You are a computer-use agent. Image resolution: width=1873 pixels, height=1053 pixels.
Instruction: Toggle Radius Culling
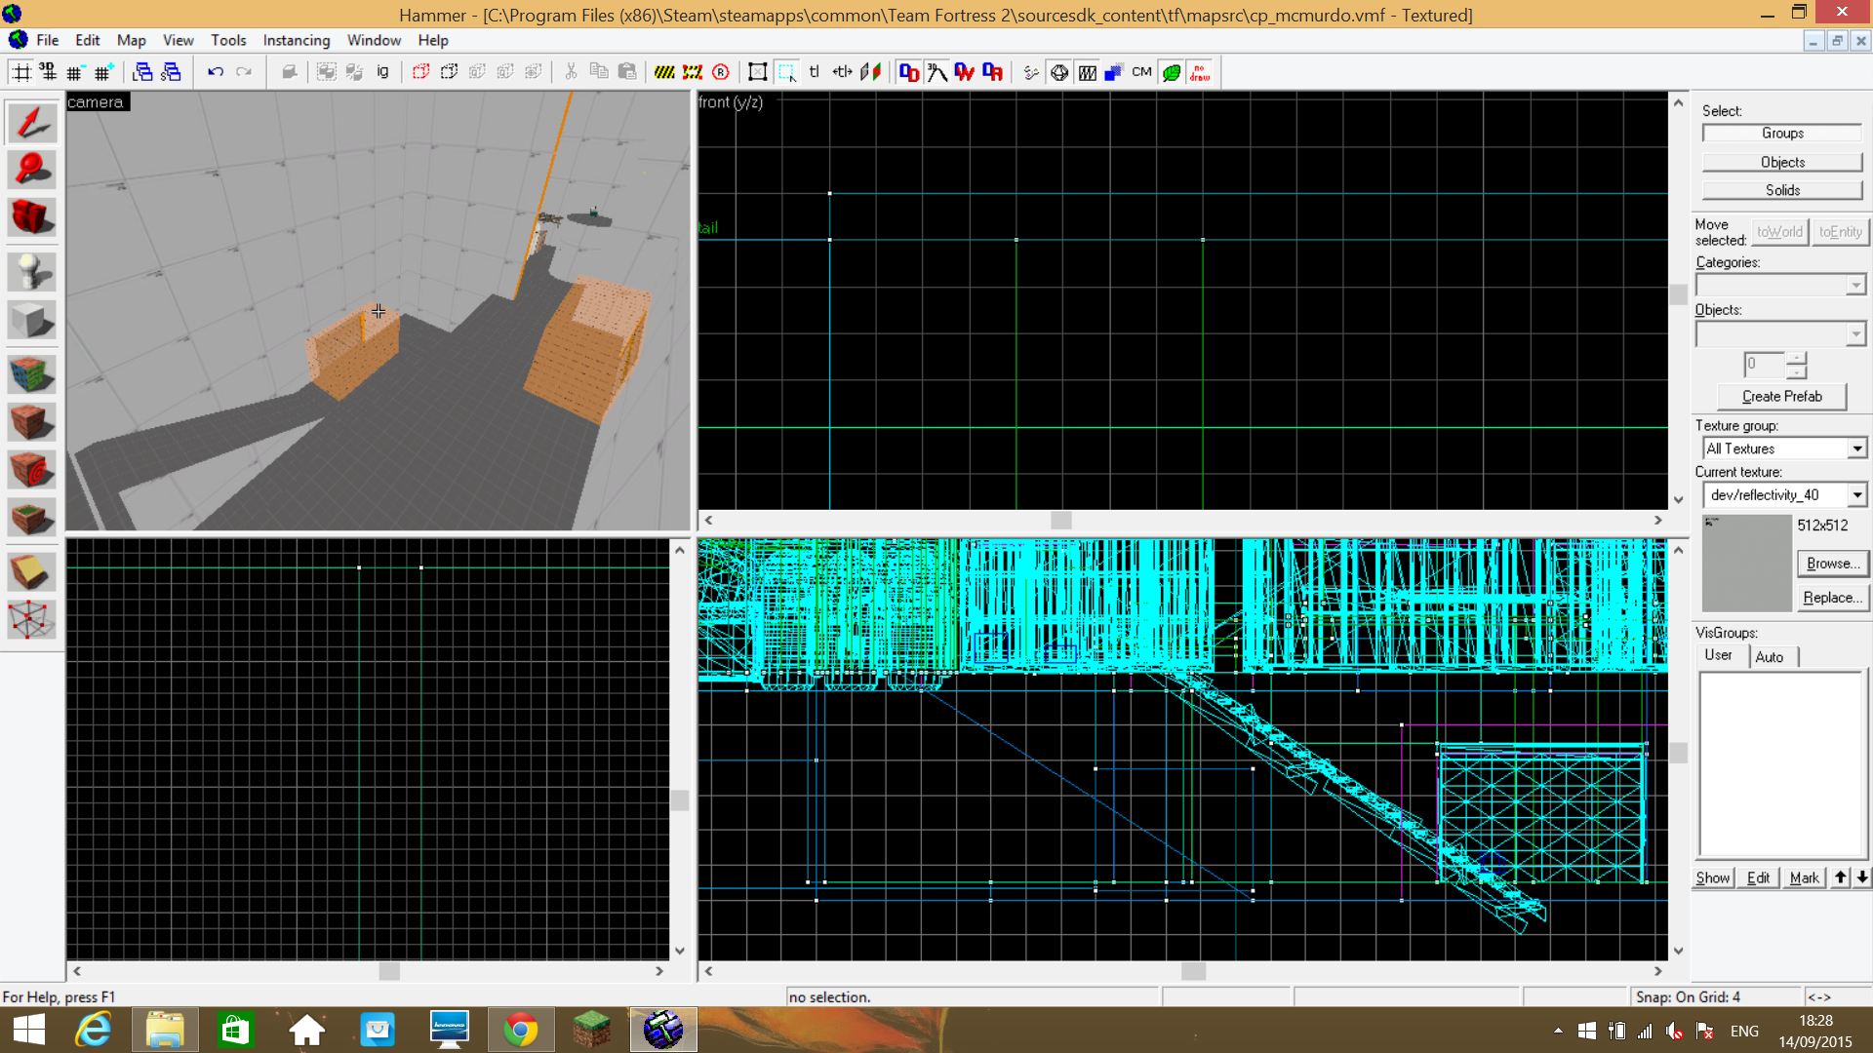point(721,72)
